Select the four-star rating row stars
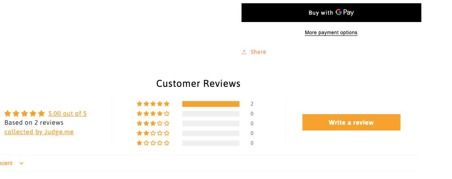The height and width of the screenshot is (179, 452). tap(153, 114)
